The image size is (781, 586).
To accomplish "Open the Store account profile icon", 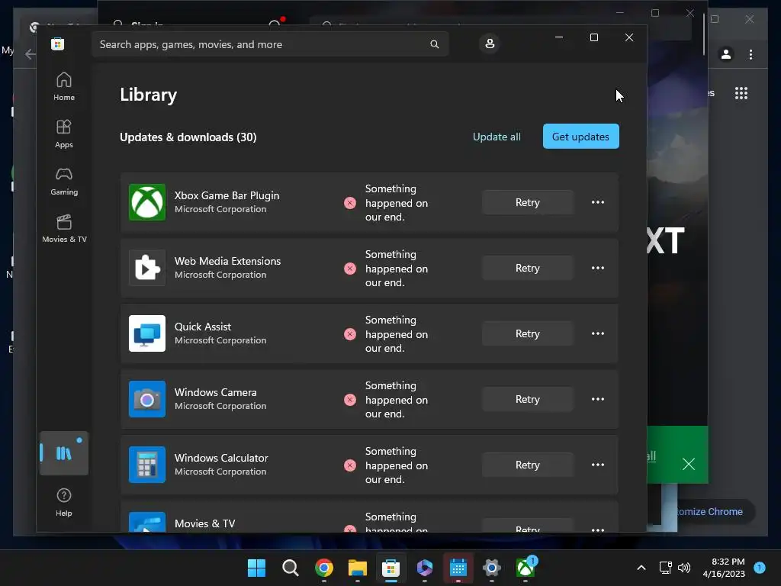I will tap(490, 43).
